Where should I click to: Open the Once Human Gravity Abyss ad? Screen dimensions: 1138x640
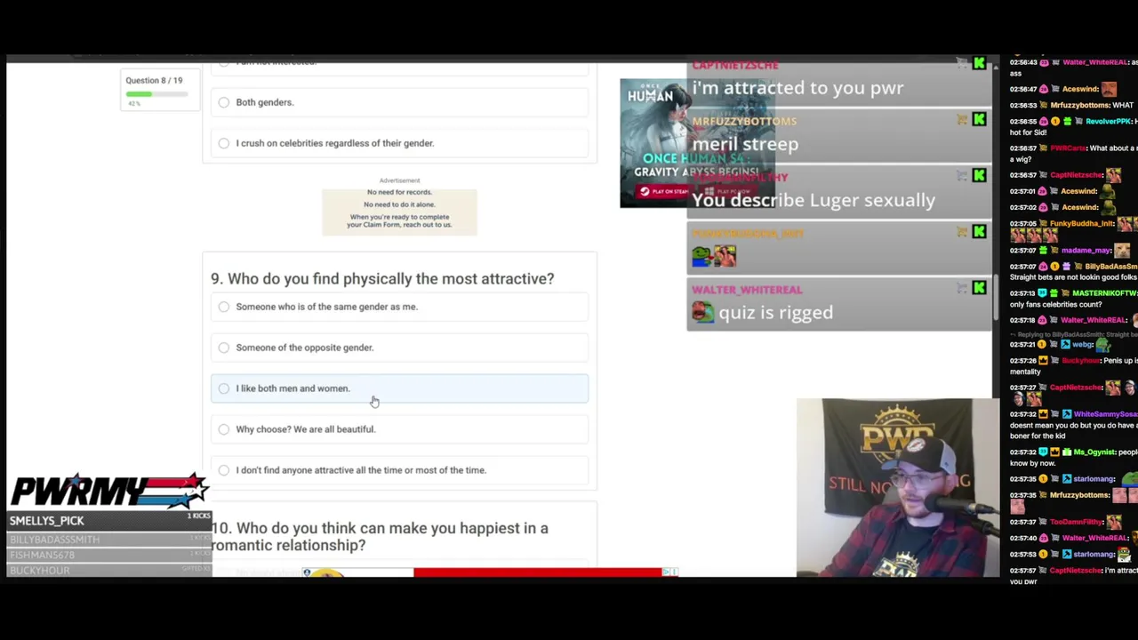[697, 143]
